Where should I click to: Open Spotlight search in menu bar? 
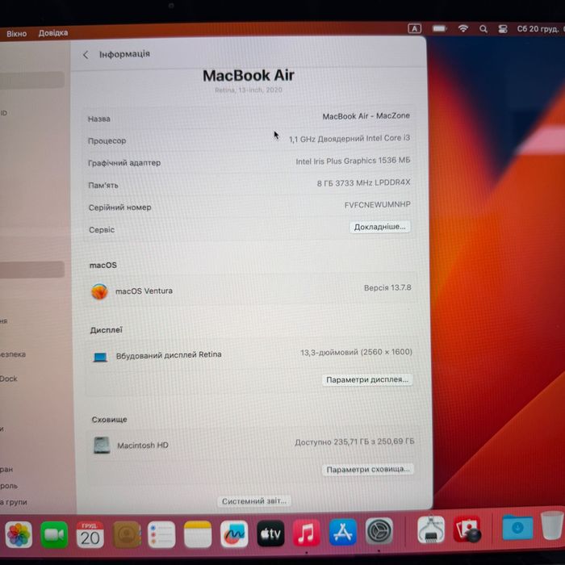483,29
